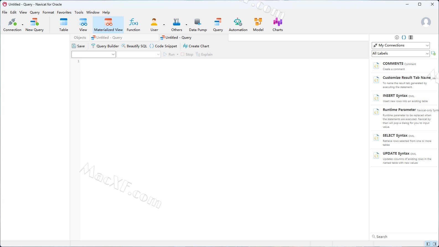Click the Code Snippet button
This screenshot has height=247, width=439.
[x=163, y=46]
